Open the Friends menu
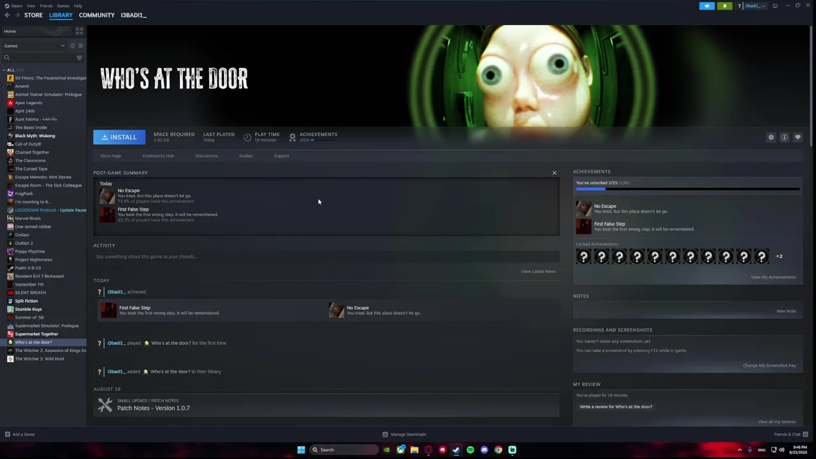The height and width of the screenshot is (459, 816). [x=46, y=6]
